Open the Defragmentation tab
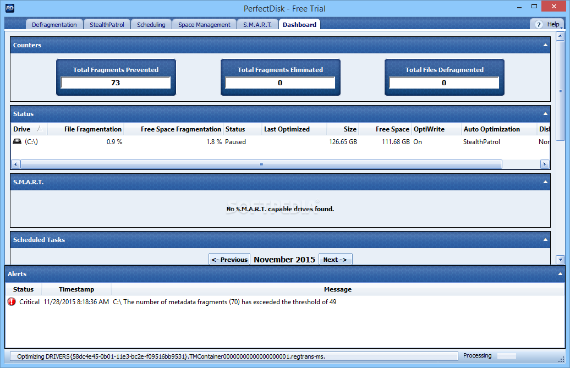The image size is (570, 368). [x=54, y=24]
